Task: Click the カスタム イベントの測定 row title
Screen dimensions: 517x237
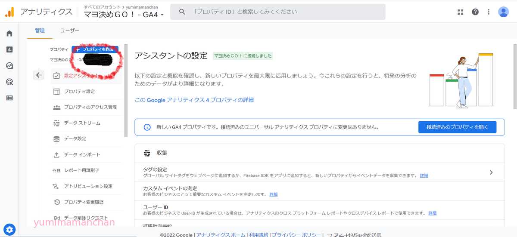Action: coord(170,188)
